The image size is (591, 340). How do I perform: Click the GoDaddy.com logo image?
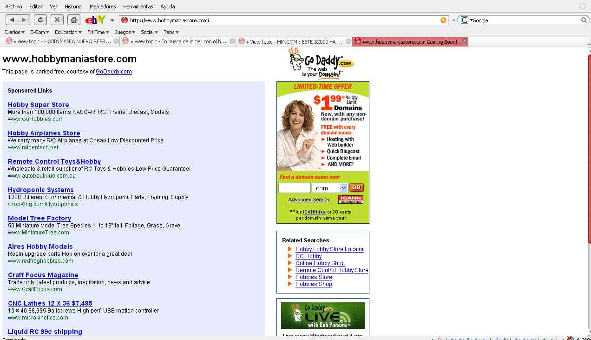[x=322, y=63]
